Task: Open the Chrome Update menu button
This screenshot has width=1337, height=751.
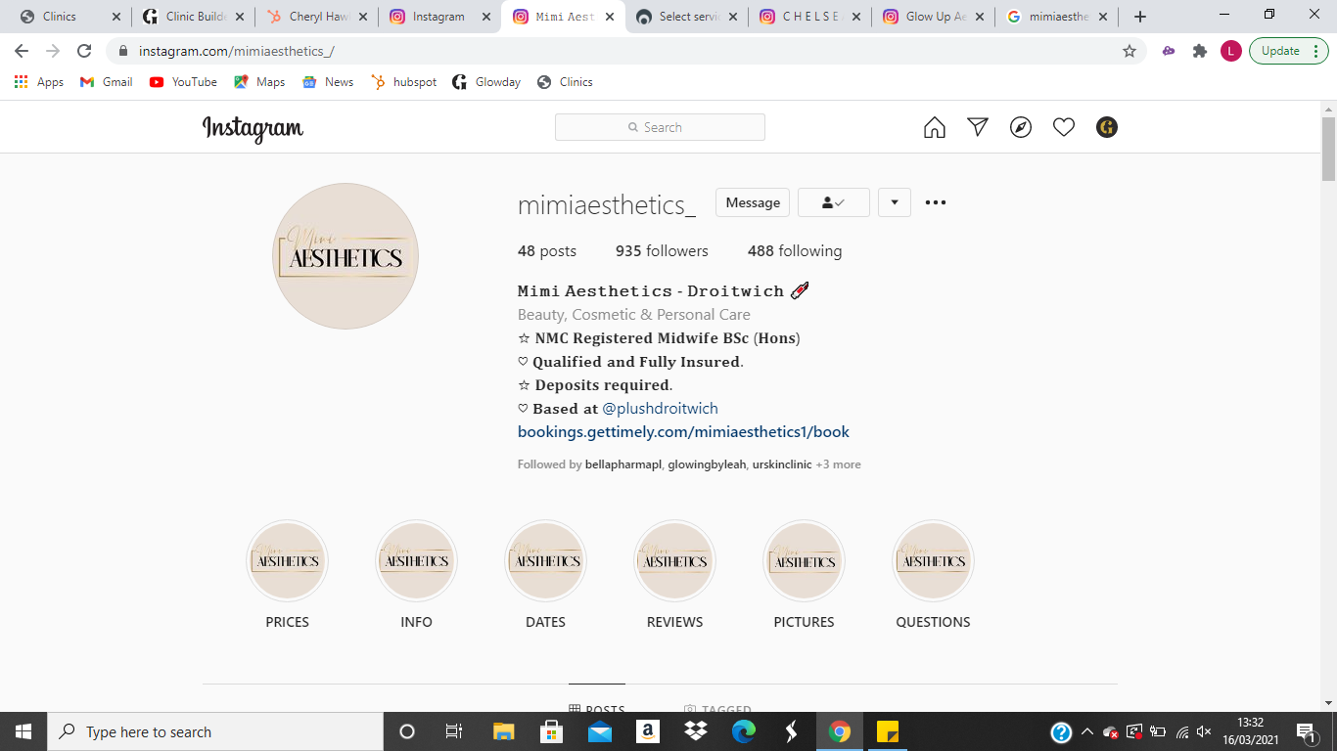Action: (x=1289, y=51)
